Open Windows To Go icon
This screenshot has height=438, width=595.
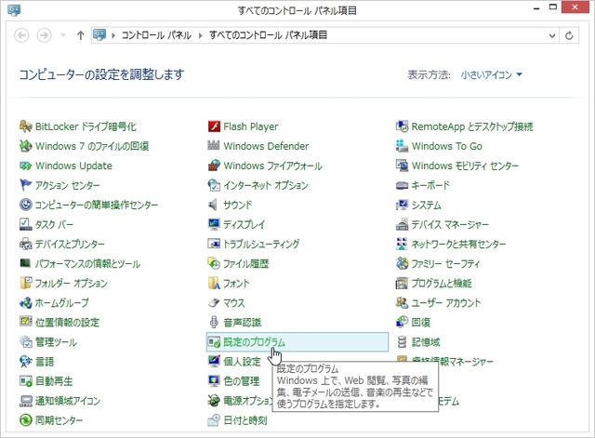(402, 146)
